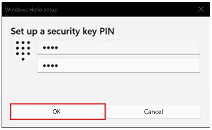The height and width of the screenshot is (130, 212).
Task: Focus the second masked PIN box
Action: [119, 66]
